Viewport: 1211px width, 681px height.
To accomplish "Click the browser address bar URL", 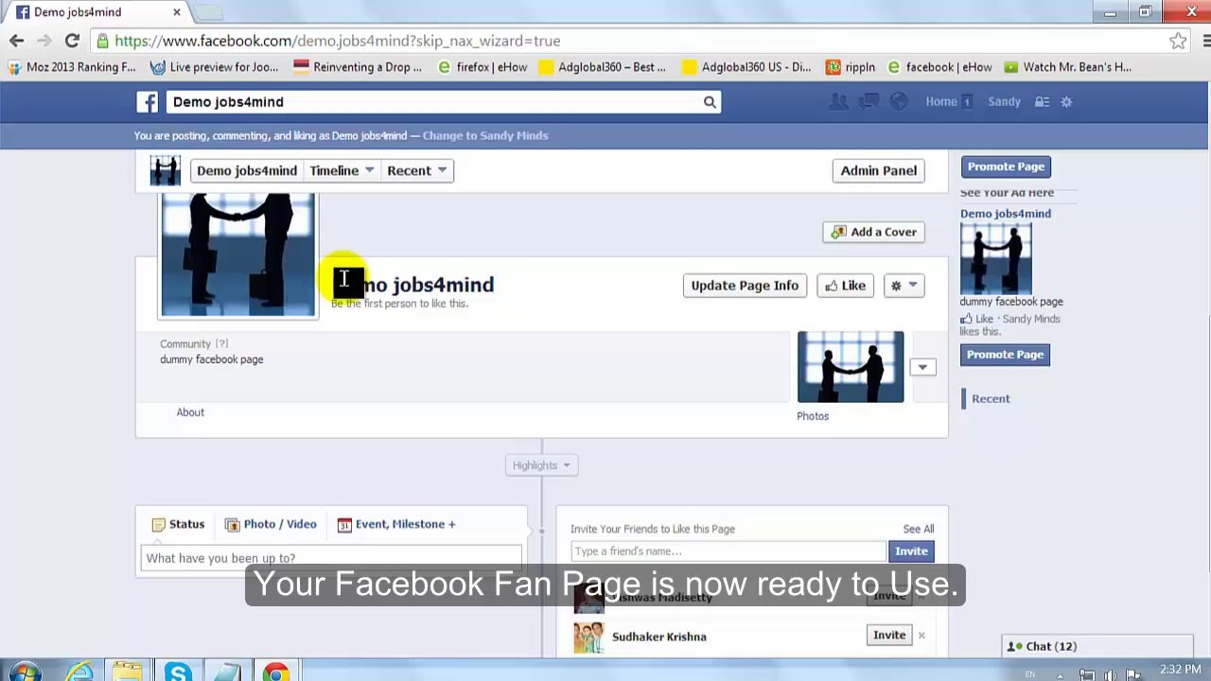I will (338, 41).
